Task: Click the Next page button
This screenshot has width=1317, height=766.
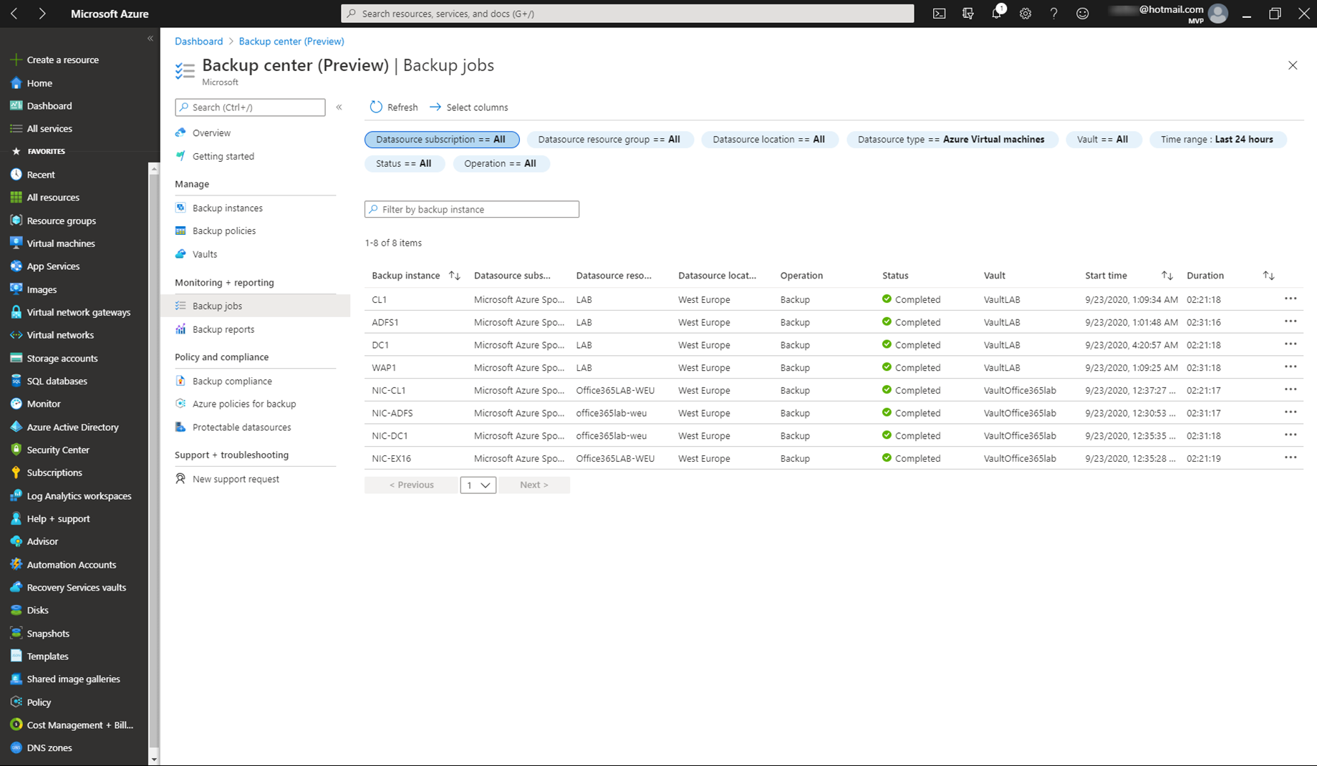Action: click(534, 485)
